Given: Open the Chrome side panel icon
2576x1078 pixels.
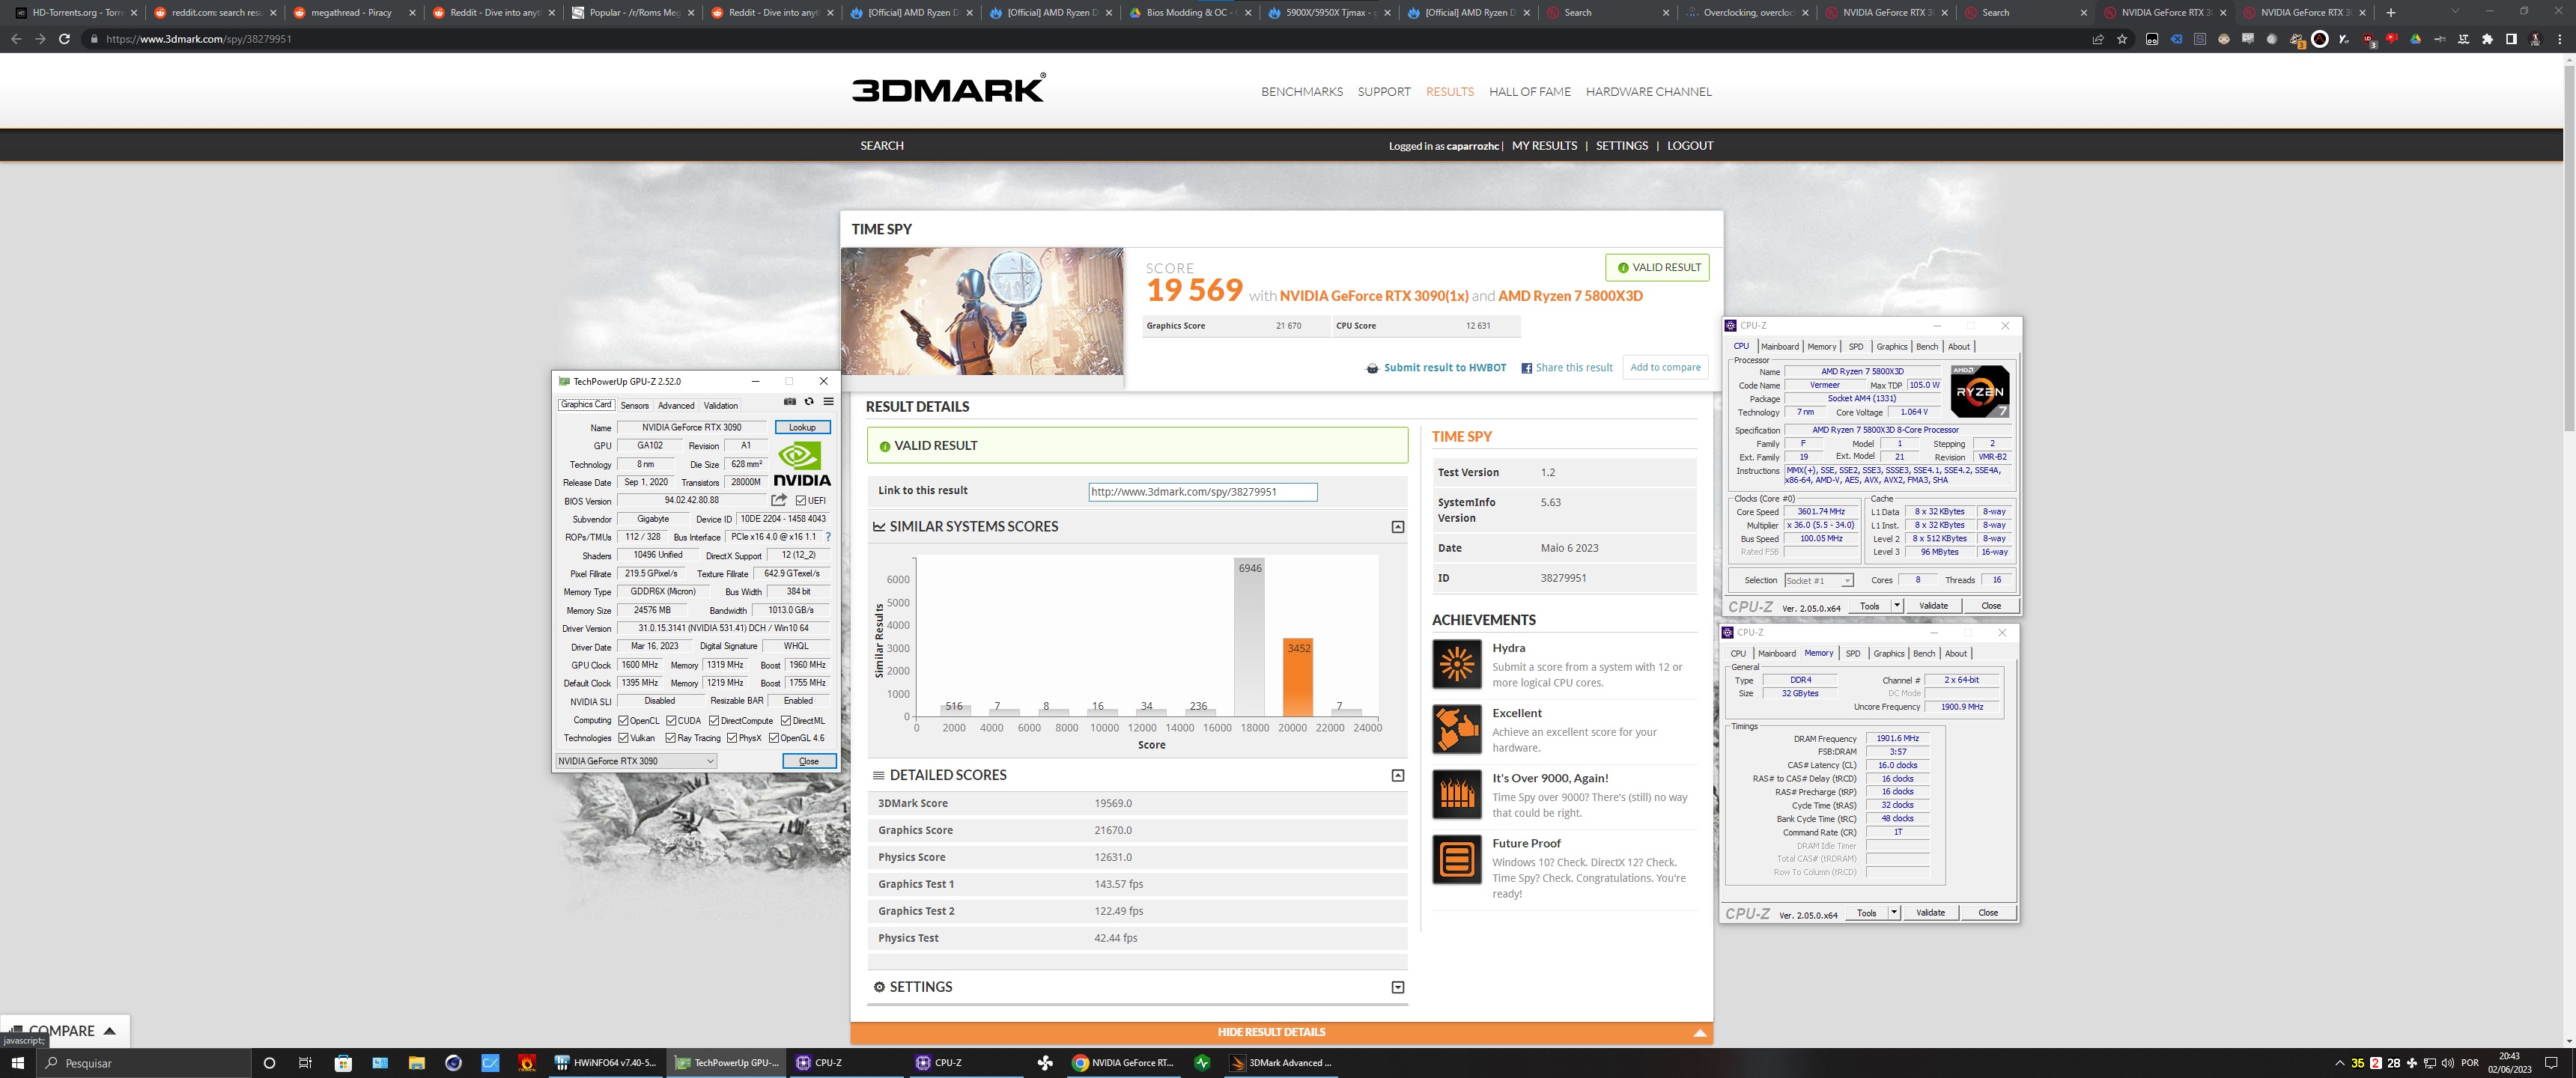Looking at the screenshot, I should (2511, 39).
